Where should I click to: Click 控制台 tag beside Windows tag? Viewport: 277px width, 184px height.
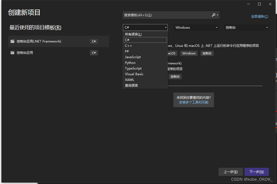[207, 53]
